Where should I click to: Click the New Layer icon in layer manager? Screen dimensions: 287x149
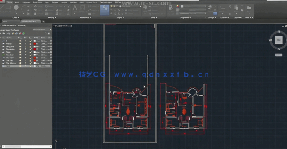pyautogui.click(x=13, y=34)
